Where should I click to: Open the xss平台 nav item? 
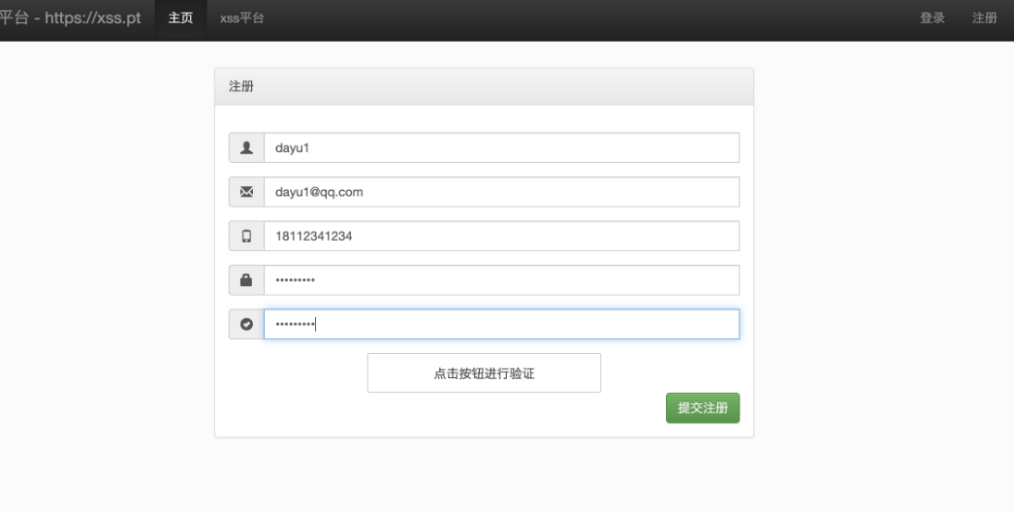(x=241, y=18)
